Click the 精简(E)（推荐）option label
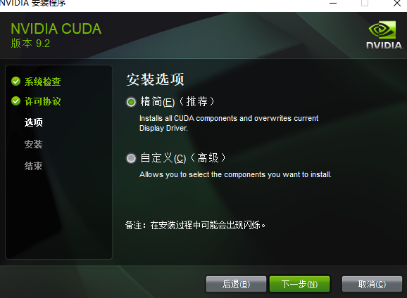Viewport: 407px width, 298px height. click(x=177, y=102)
